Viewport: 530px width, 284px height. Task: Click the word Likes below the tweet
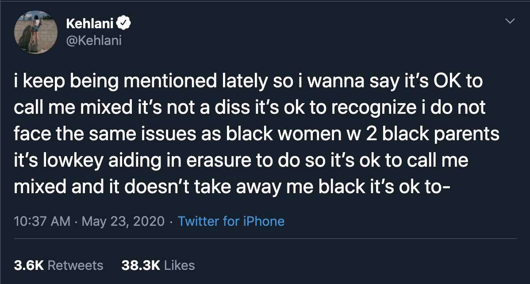pos(179,265)
